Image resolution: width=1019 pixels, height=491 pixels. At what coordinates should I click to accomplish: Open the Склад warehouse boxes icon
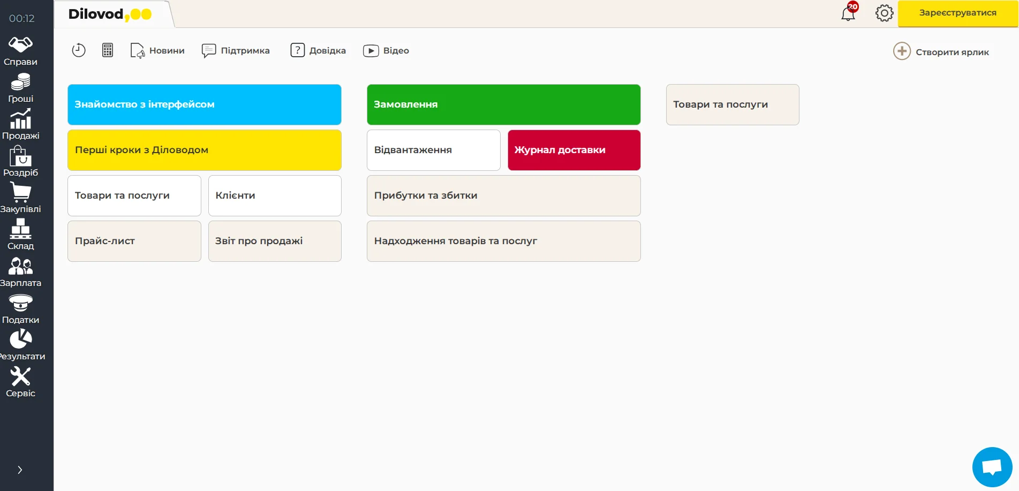20,229
